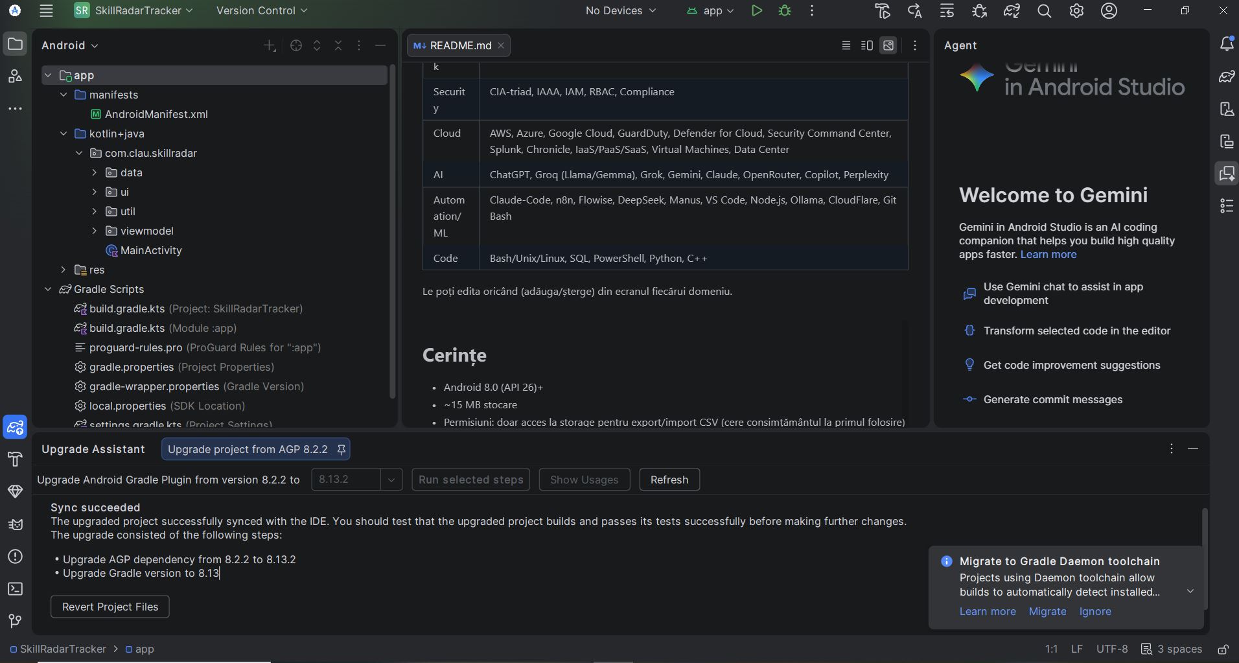Open Android project view dropdown
1239x663 pixels.
pos(69,45)
